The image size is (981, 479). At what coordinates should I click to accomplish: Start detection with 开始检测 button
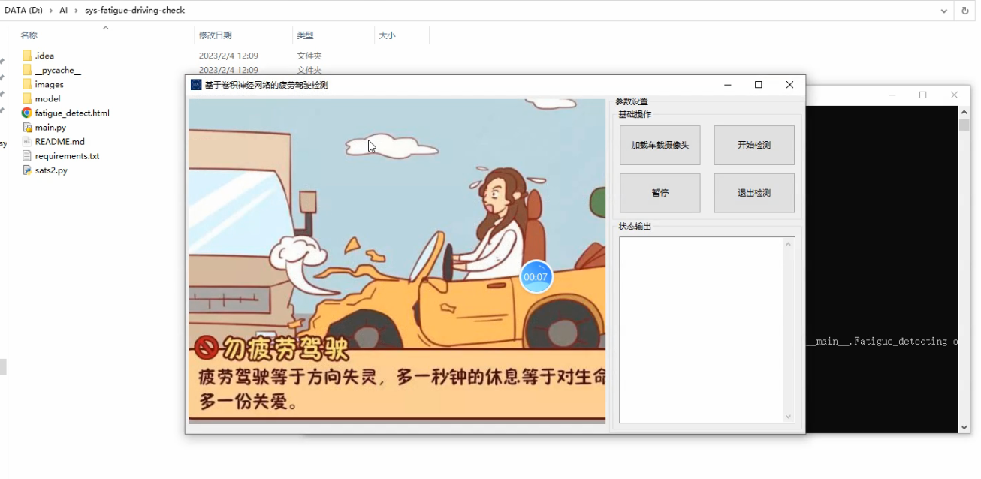[x=753, y=145]
